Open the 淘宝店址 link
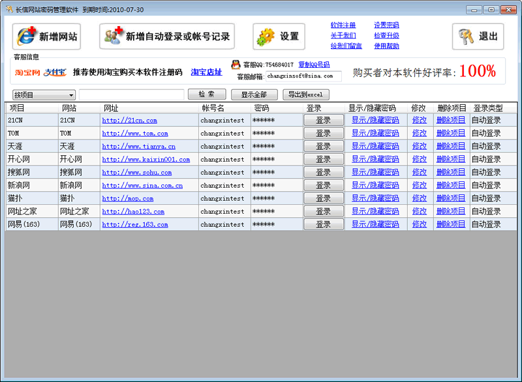 (206, 72)
